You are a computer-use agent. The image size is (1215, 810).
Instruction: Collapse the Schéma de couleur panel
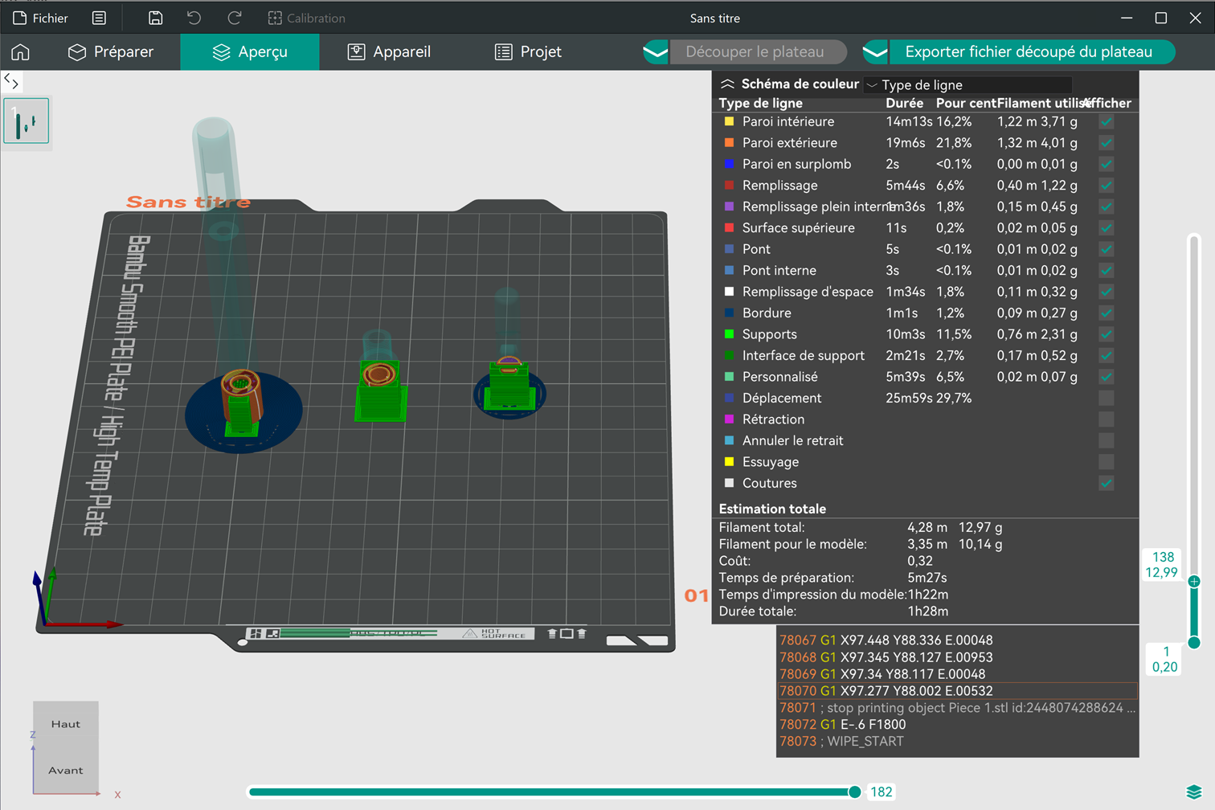(727, 84)
